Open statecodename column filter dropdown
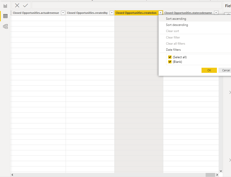Viewport: 231px width, 177px height. pyautogui.click(x=216, y=13)
